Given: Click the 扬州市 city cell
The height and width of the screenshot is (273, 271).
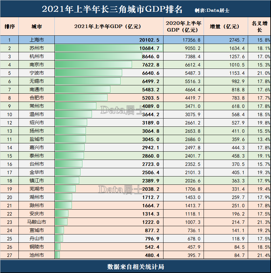Looking at the screenshot, I should (x=37, y=131).
